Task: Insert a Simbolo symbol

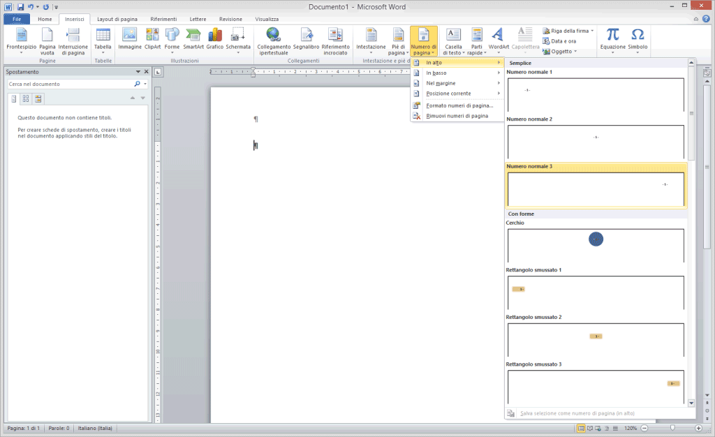Action: [x=637, y=41]
